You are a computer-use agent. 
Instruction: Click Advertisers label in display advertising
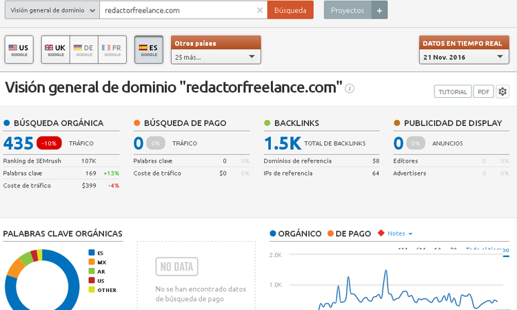click(409, 174)
